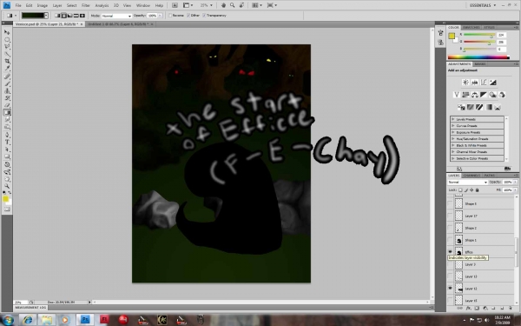Open the Image menu

[43, 5]
